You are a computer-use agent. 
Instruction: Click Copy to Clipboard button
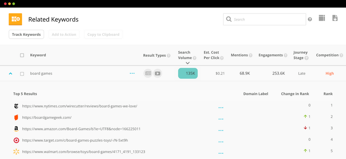[x=103, y=35]
